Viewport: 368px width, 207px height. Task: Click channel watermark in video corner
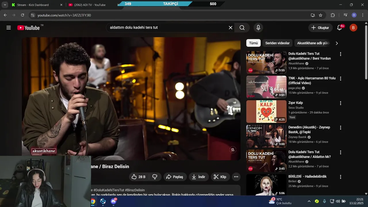tap(233, 149)
